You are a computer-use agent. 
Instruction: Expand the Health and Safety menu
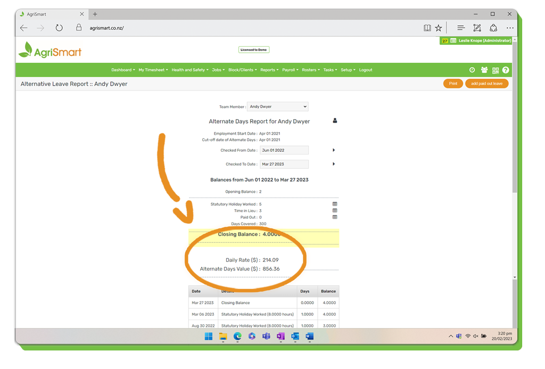pyautogui.click(x=189, y=70)
